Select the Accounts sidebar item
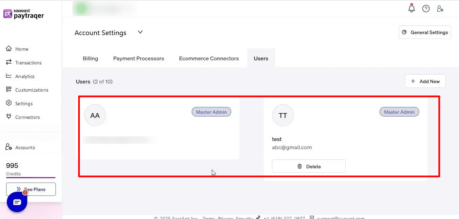This screenshot has width=459, height=219. (25, 147)
